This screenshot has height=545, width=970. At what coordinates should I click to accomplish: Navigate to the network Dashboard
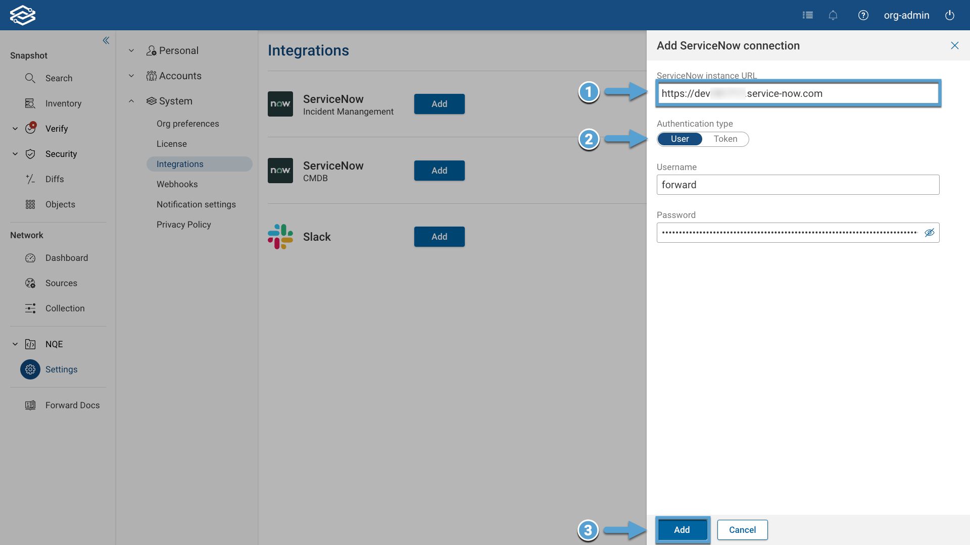tap(67, 258)
